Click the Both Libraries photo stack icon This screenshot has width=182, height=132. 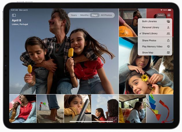pyautogui.click(x=168, y=21)
